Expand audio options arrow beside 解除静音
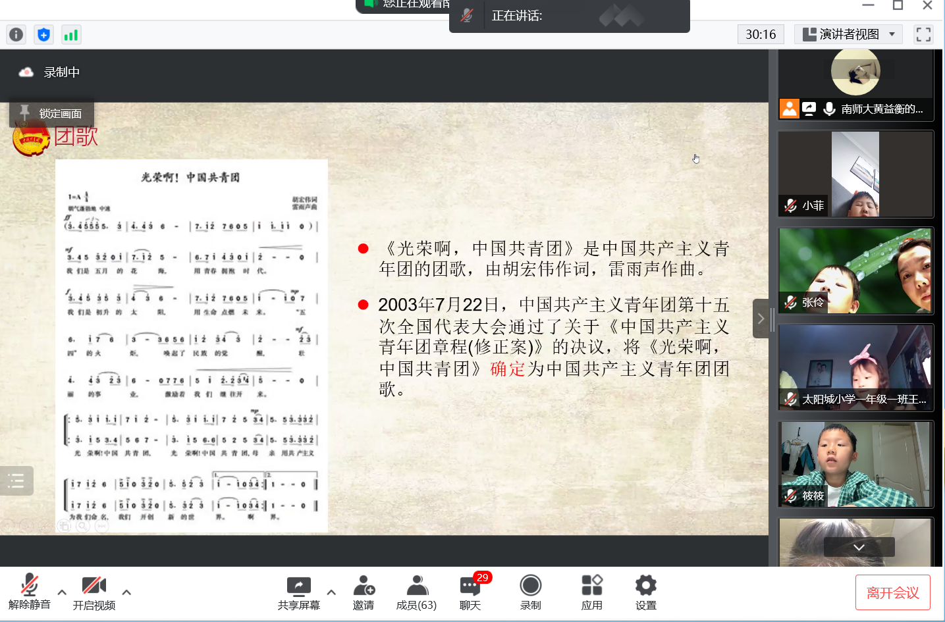The image size is (945, 622). tap(62, 592)
